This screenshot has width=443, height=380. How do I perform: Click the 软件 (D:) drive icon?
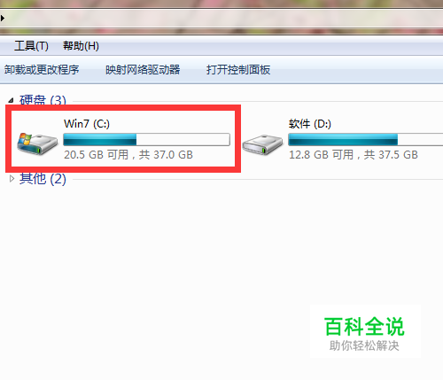point(262,144)
